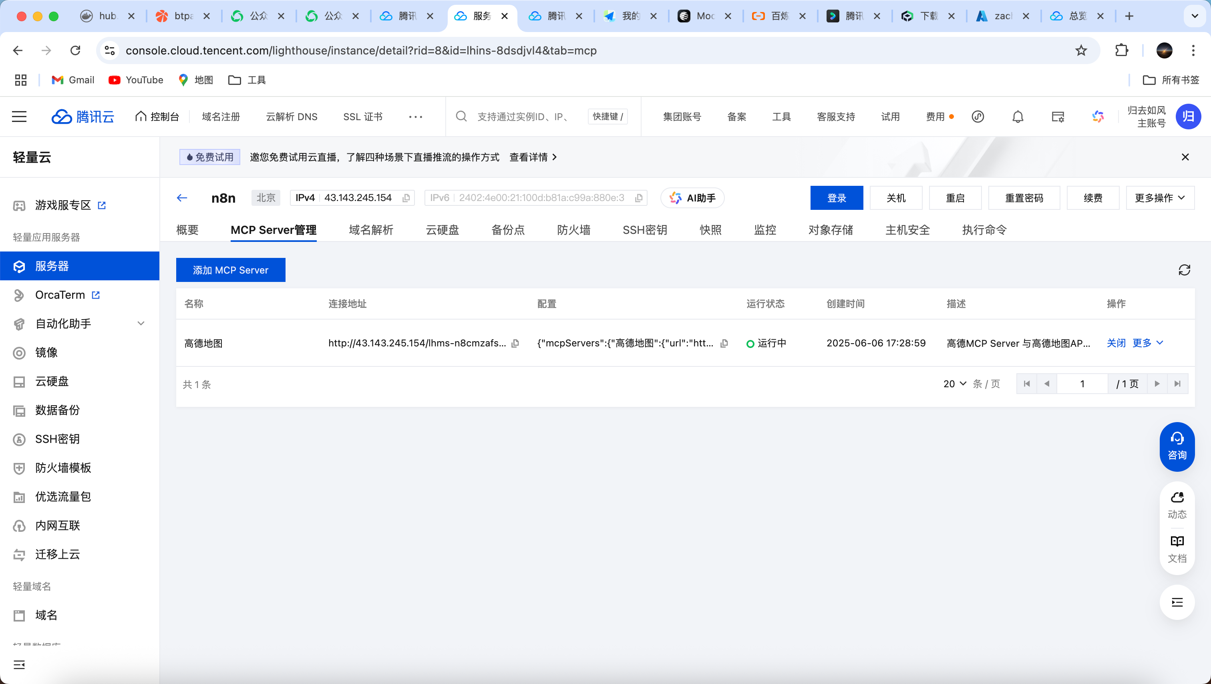Expand 更多 actions for 高德地图 row
Screen dimensions: 1211x684
(1148, 343)
